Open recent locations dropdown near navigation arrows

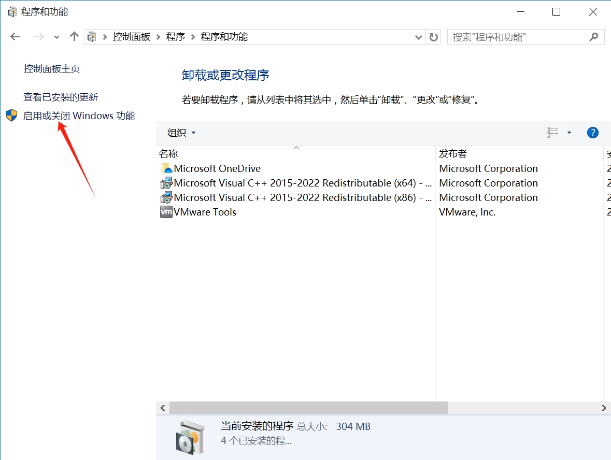pos(57,37)
